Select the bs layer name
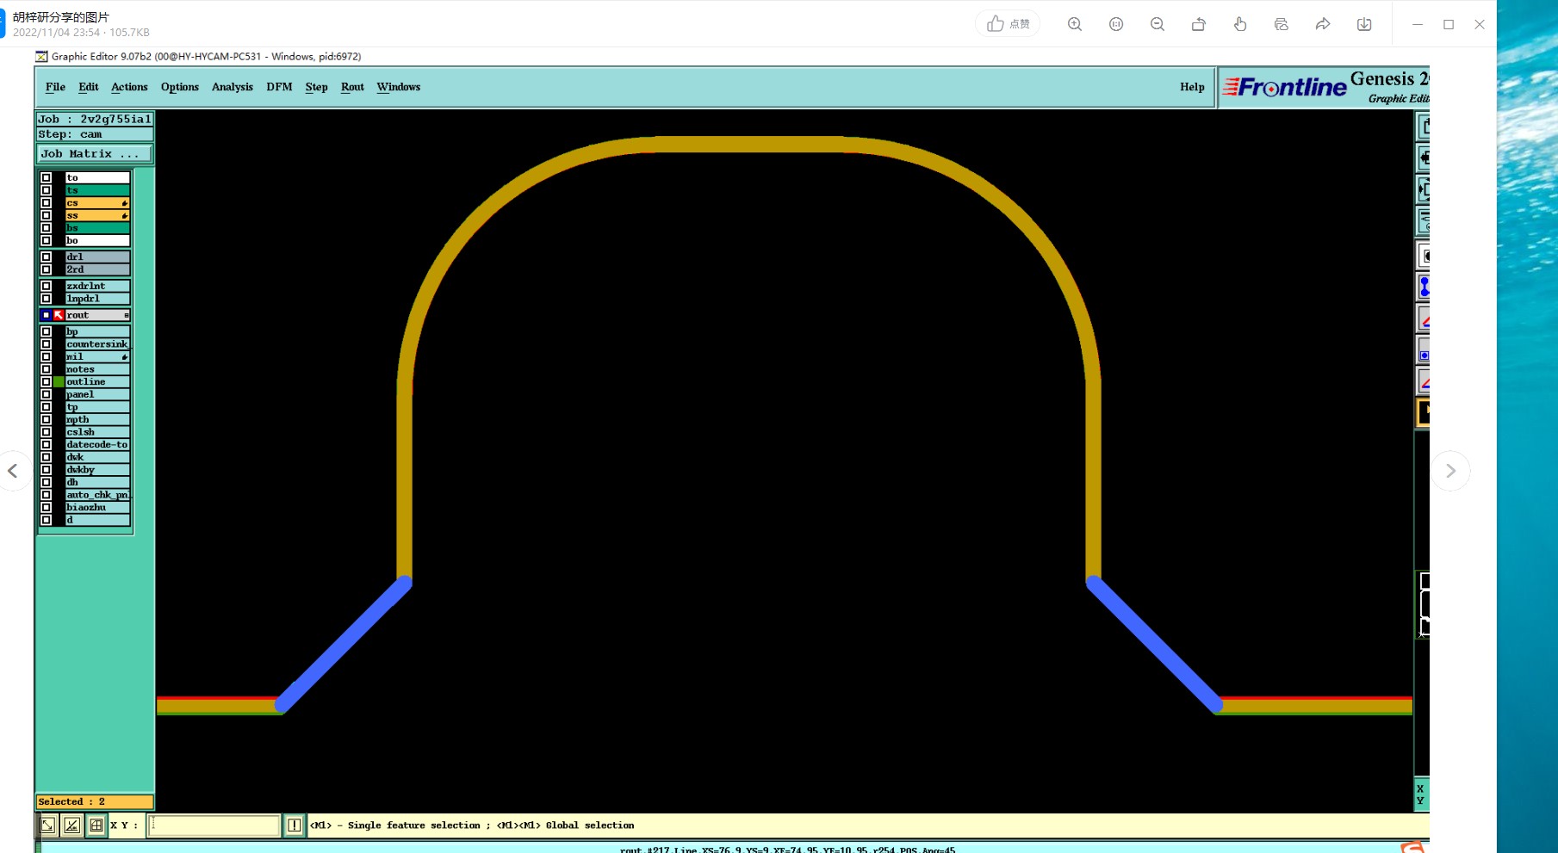Screen dimensions: 1558x853 97,228
